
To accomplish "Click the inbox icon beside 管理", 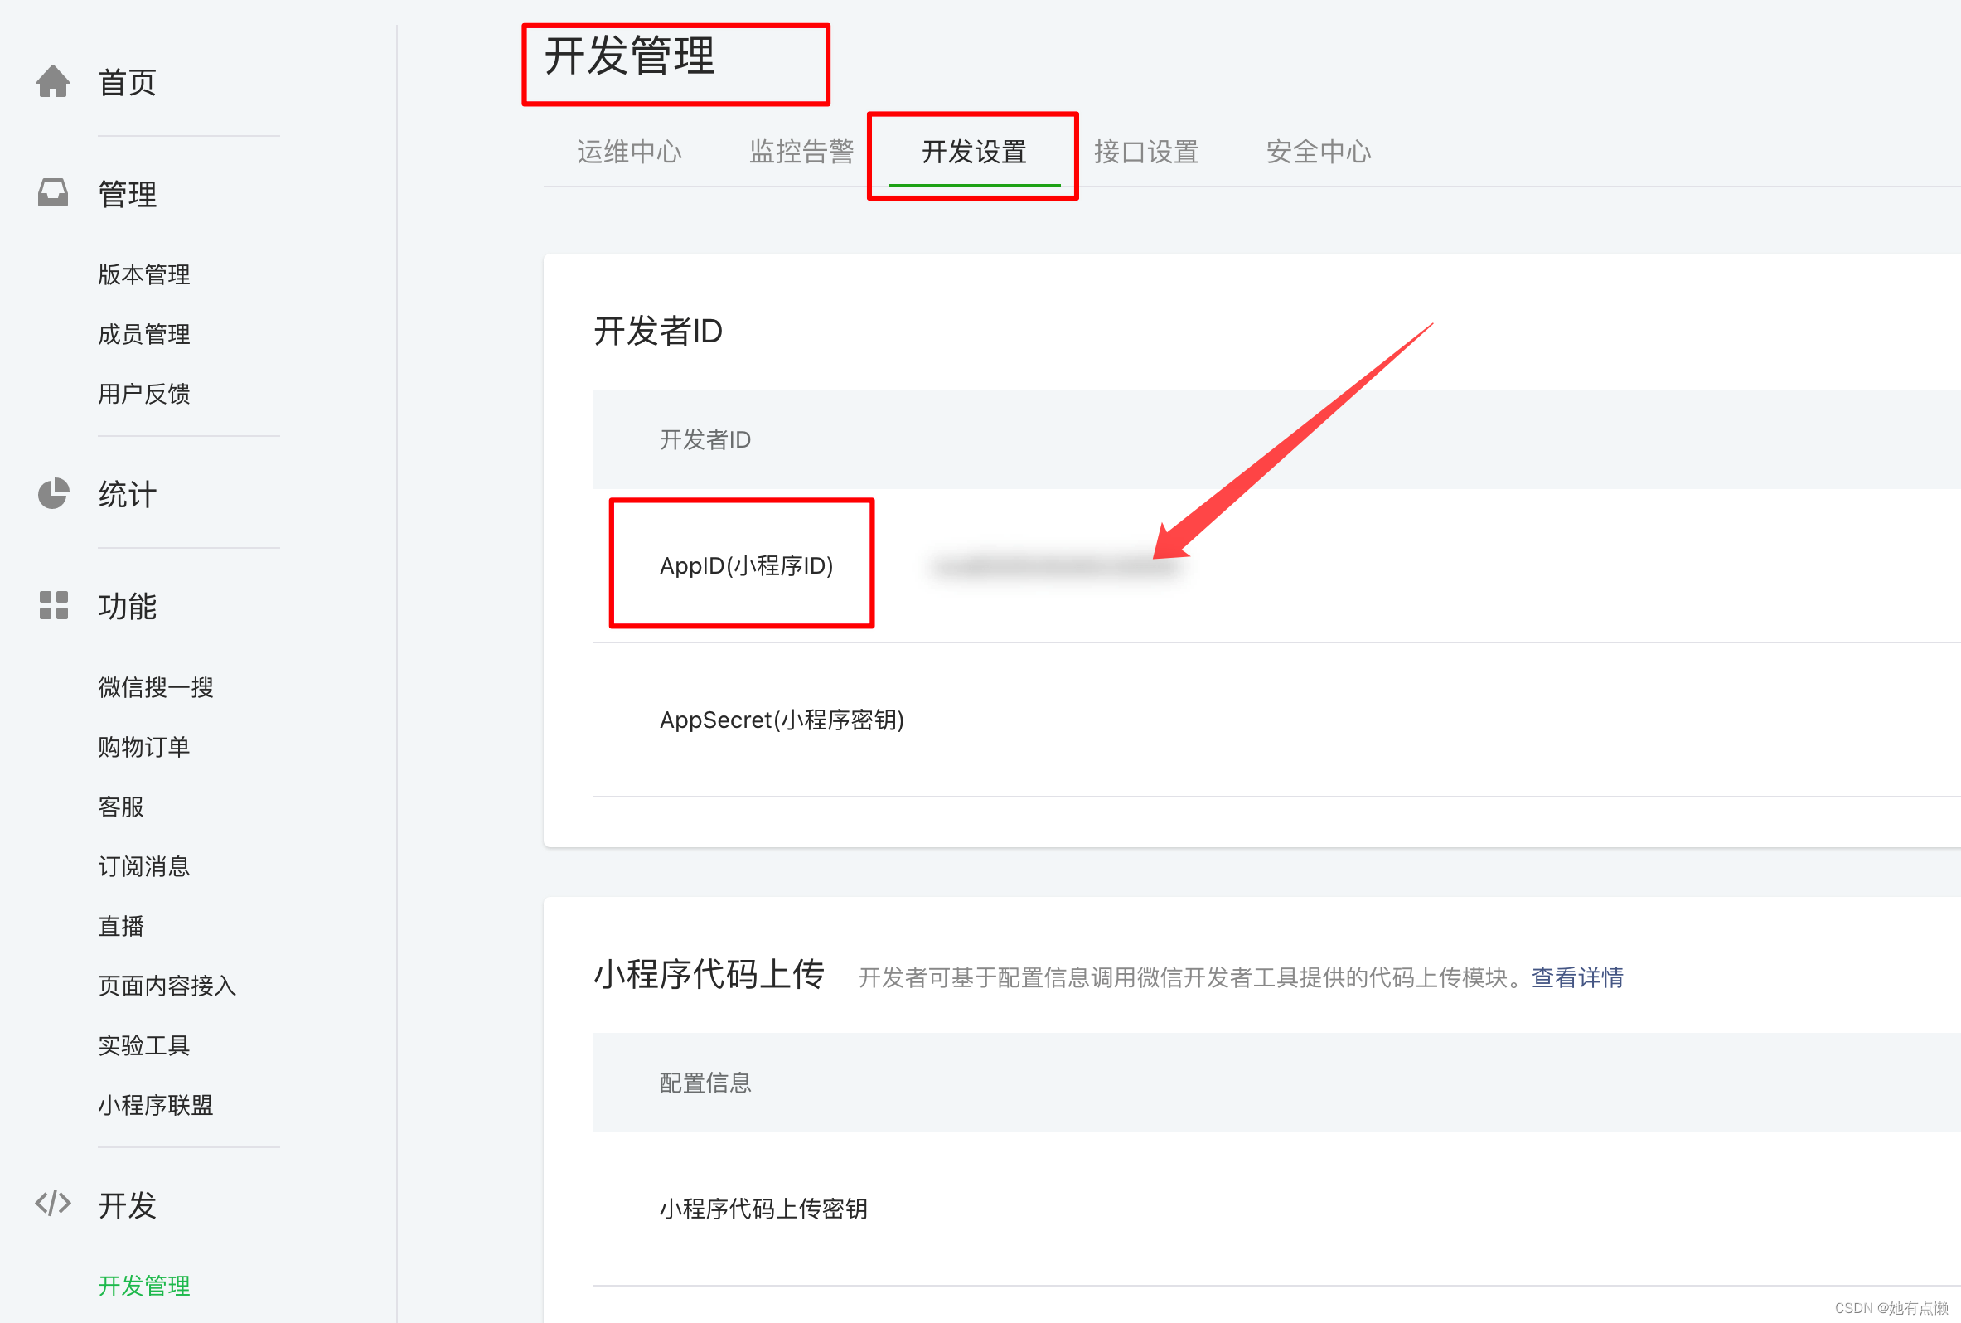I will 53,193.
